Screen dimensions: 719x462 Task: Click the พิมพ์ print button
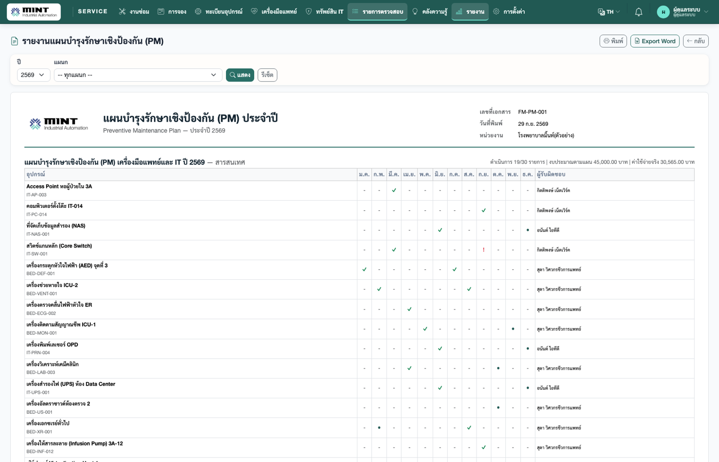coord(613,41)
